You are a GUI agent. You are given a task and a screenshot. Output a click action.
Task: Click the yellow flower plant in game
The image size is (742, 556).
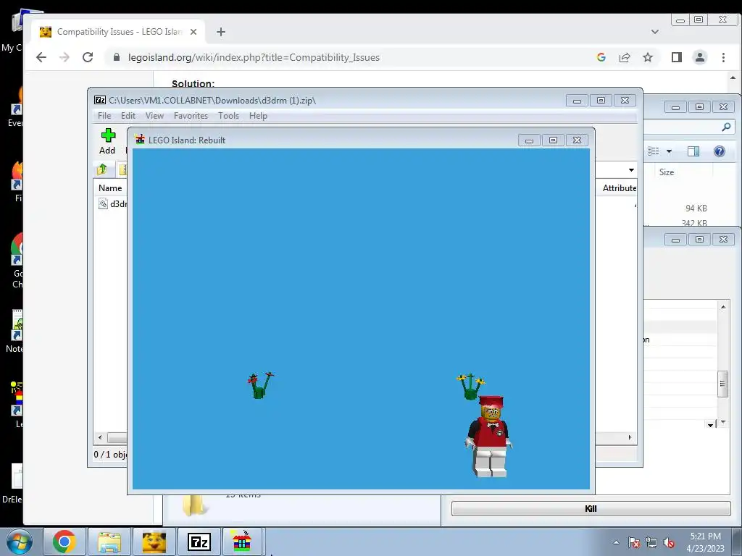click(470, 387)
